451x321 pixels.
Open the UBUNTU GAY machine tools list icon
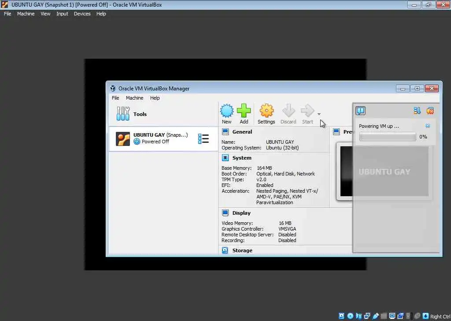[x=203, y=139]
